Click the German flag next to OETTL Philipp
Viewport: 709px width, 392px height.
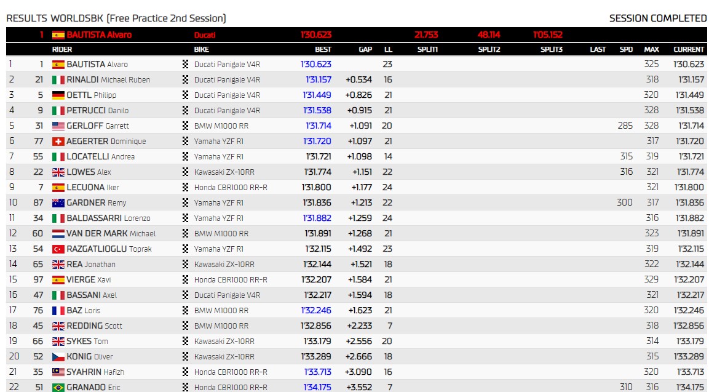(x=58, y=95)
